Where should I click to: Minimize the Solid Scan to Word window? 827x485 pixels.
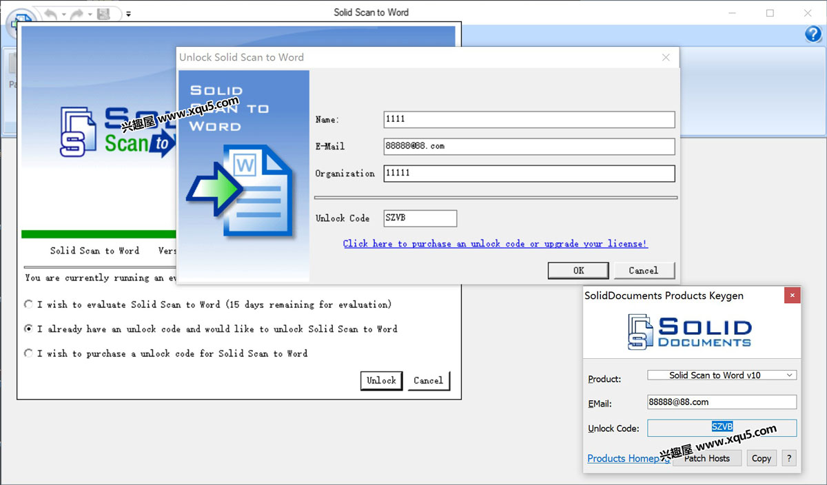(x=733, y=13)
